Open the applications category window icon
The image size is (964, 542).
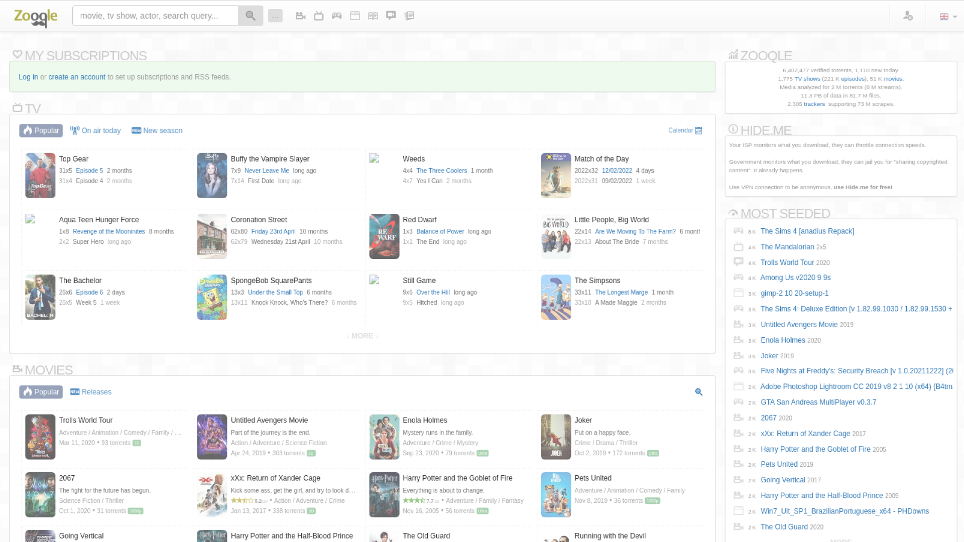[354, 16]
